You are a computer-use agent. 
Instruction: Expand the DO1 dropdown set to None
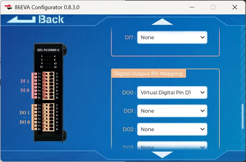click(172, 111)
